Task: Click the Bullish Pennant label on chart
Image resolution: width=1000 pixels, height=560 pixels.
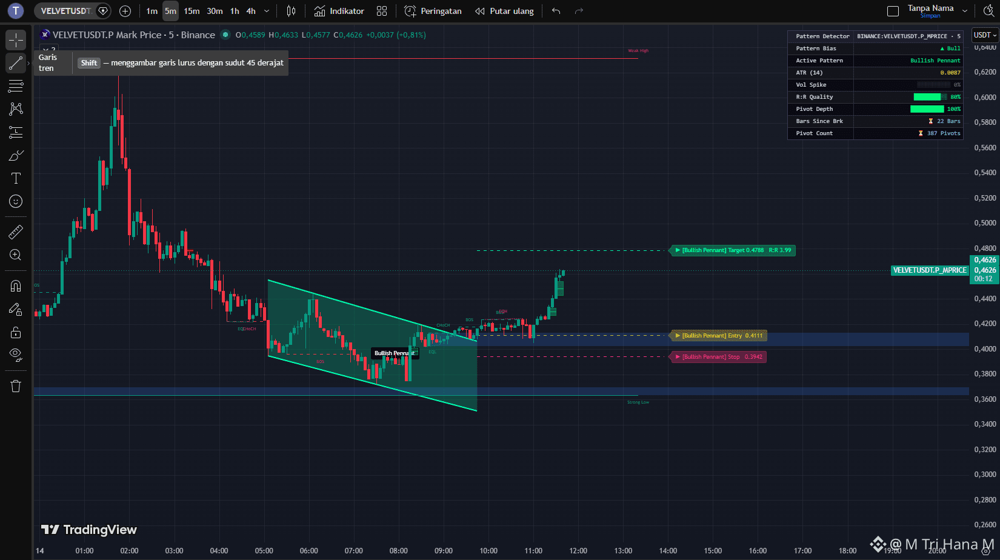Action: (395, 353)
